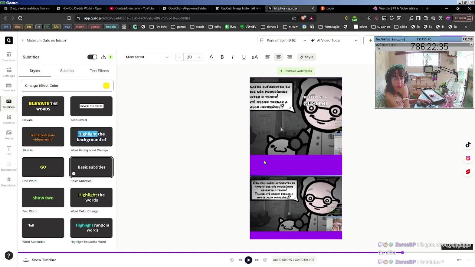Image resolution: width=475 pixels, height=267 pixels.
Task: Download subtitles using the download icon
Action: click(x=104, y=57)
